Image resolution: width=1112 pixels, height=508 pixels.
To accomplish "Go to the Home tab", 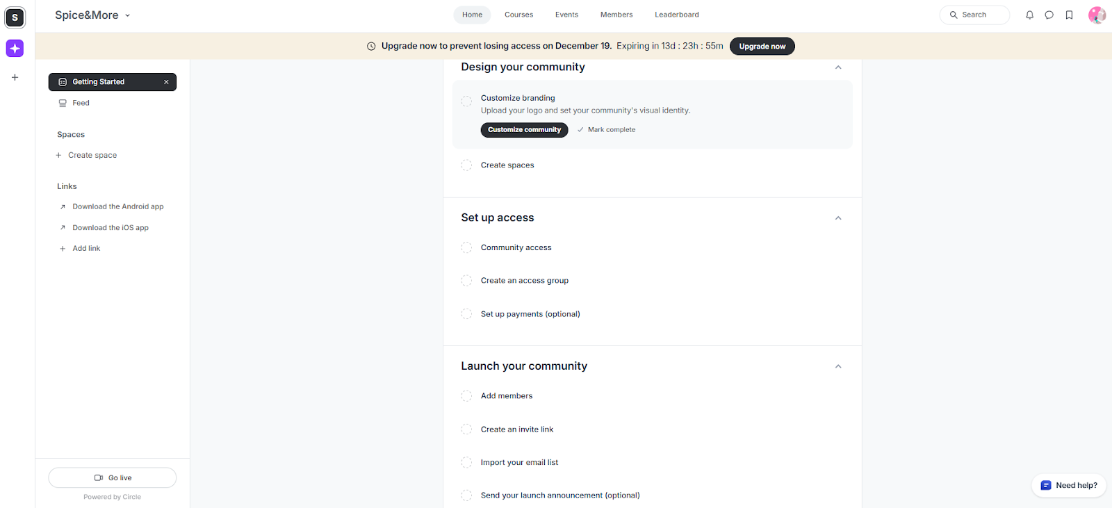I will 472,15.
